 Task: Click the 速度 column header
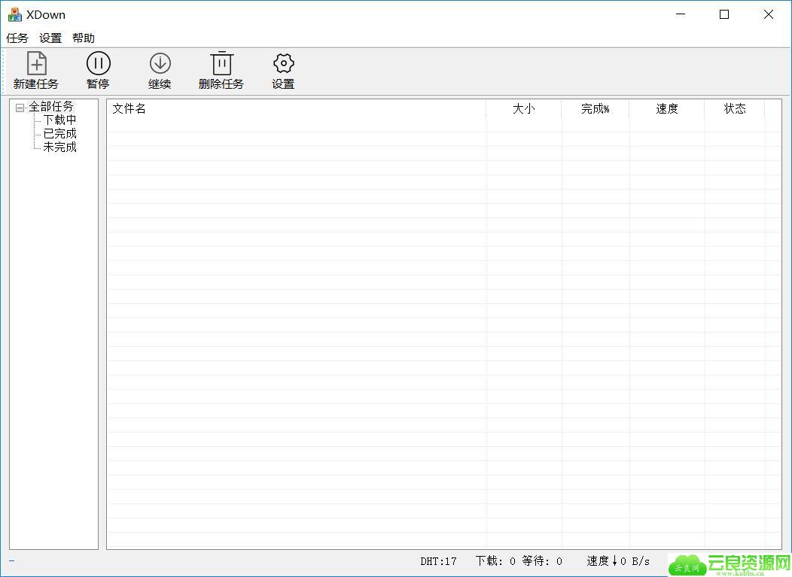coord(666,109)
